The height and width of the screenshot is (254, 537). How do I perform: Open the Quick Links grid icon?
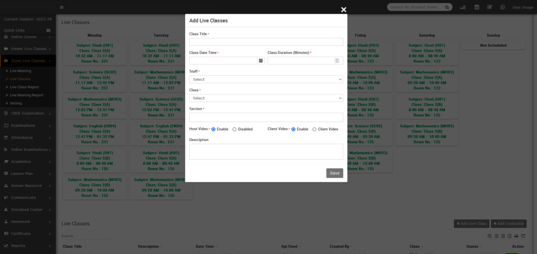pos(49,30)
